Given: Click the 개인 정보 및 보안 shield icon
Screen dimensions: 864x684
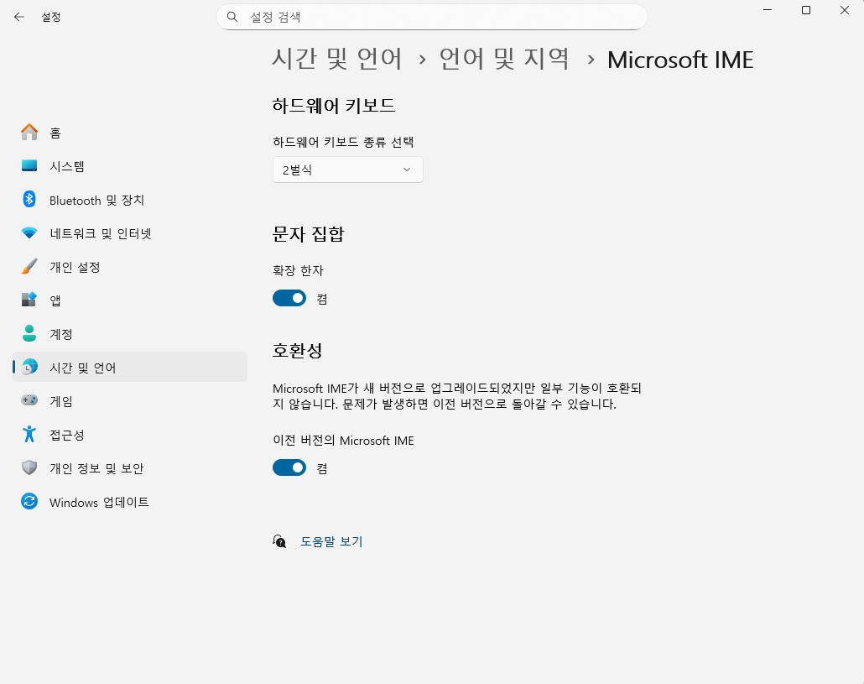Looking at the screenshot, I should click(29, 468).
